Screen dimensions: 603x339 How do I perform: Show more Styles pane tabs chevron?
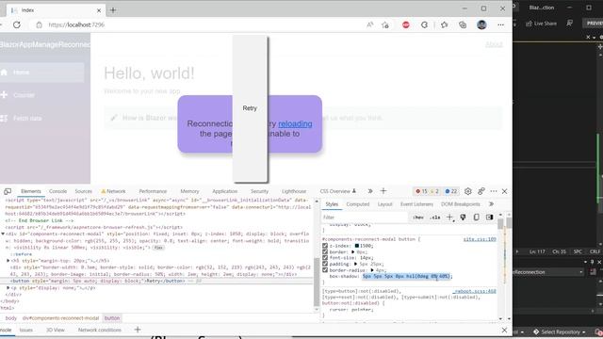point(491,204)
